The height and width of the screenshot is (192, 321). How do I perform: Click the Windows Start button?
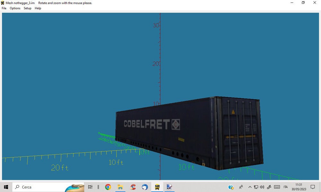[x=6, y=187]
